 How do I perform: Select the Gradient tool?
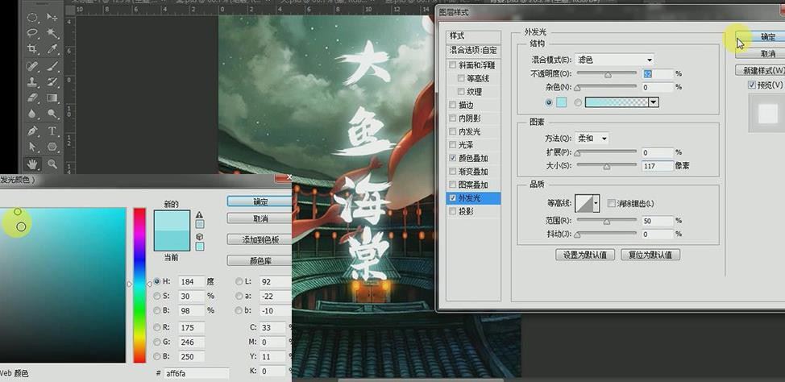click(52, 98)
